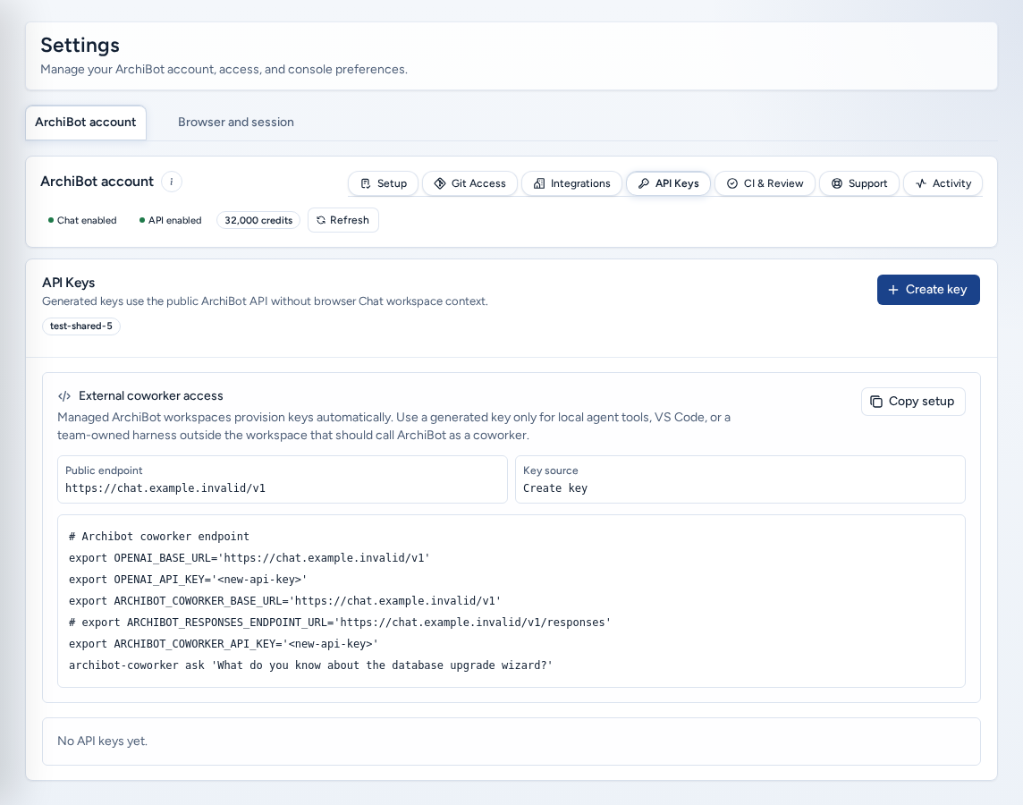Click the code icon beside External coworker access
The width and height of the screenshot is (1023, 805).
coord(64,396)
